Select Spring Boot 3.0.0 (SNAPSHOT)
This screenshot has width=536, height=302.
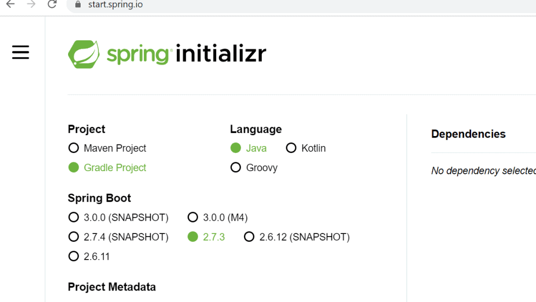74,217
